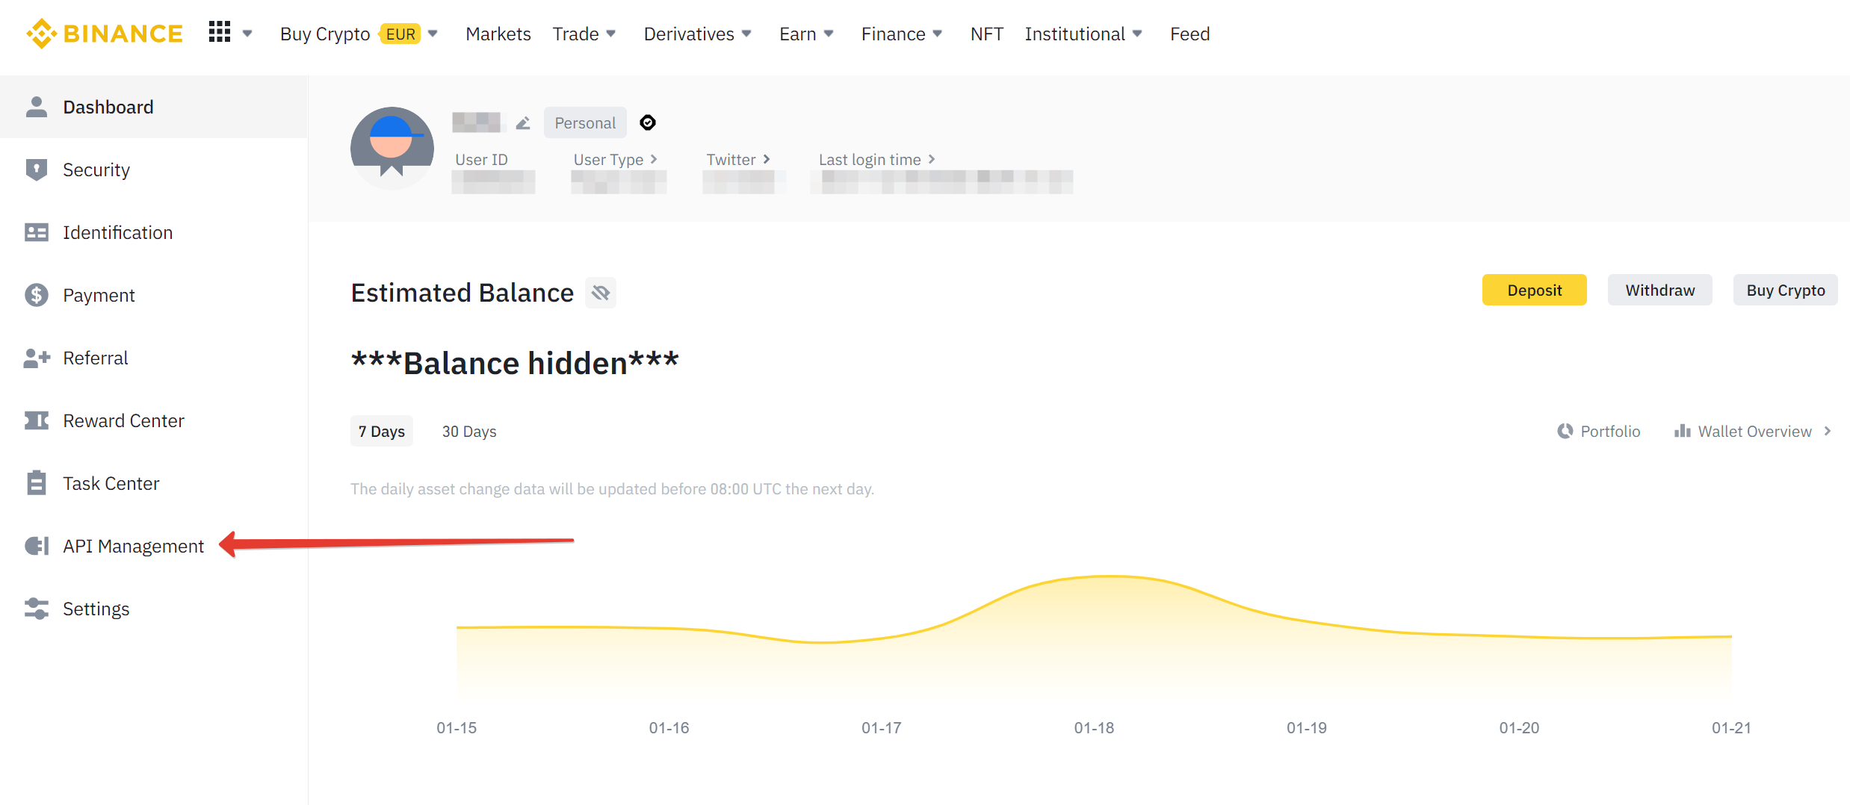Click the Dashboard person icon

click(36, 107)
